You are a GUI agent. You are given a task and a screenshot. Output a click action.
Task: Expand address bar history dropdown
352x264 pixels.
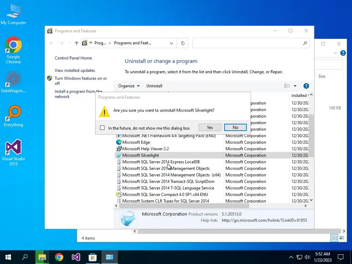172,43
